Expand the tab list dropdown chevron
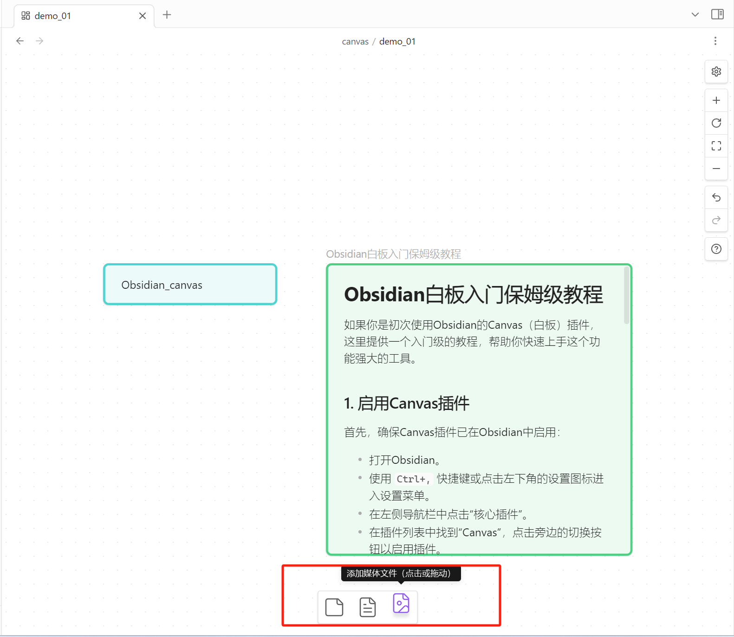This screenshot has width=734, height=637. click(695, 14)
